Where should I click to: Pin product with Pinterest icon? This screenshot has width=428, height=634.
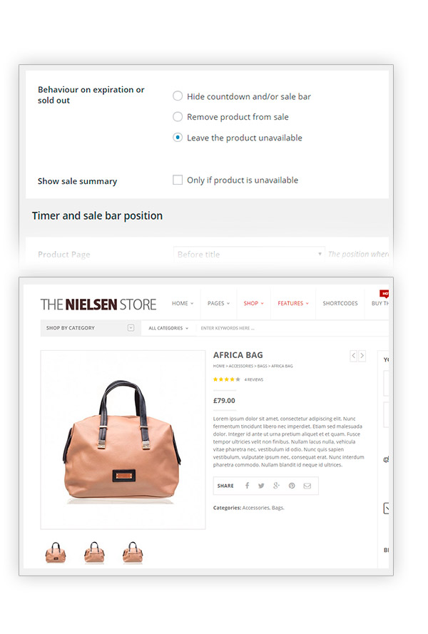pyautogui.click(x=292, y=486)
